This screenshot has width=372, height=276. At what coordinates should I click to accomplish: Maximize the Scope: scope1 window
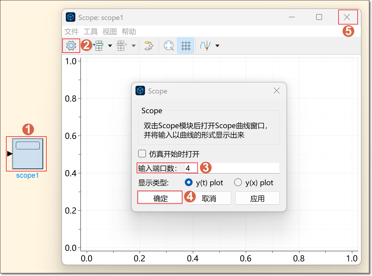[x=319, y=17]
